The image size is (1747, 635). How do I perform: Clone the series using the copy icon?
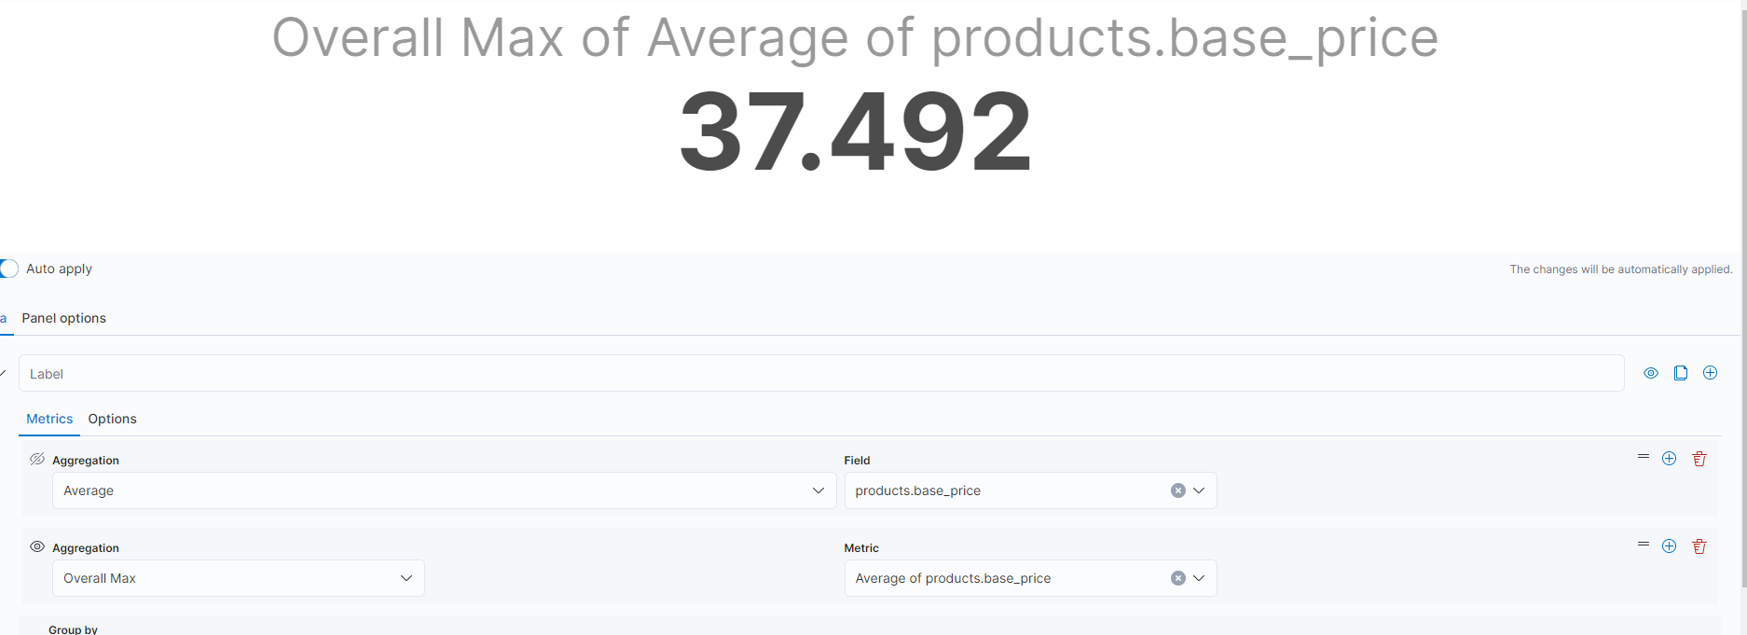tap(1681, 373)
